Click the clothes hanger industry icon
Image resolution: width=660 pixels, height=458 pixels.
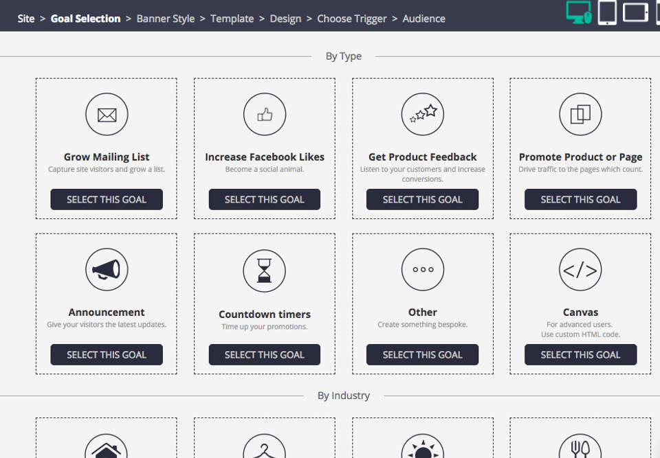(265, 448)
